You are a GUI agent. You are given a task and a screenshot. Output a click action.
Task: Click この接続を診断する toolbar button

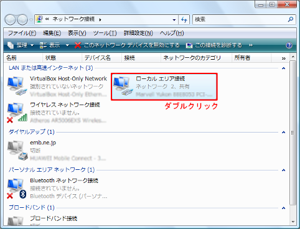(214, 45)
